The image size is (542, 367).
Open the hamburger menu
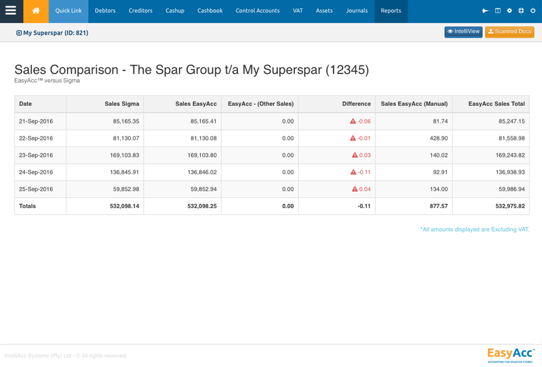click(x=10, y=10)
